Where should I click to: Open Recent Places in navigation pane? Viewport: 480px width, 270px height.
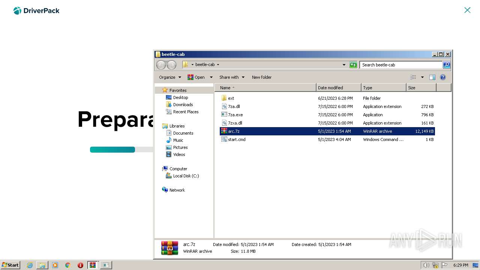(x=186, y=112)
